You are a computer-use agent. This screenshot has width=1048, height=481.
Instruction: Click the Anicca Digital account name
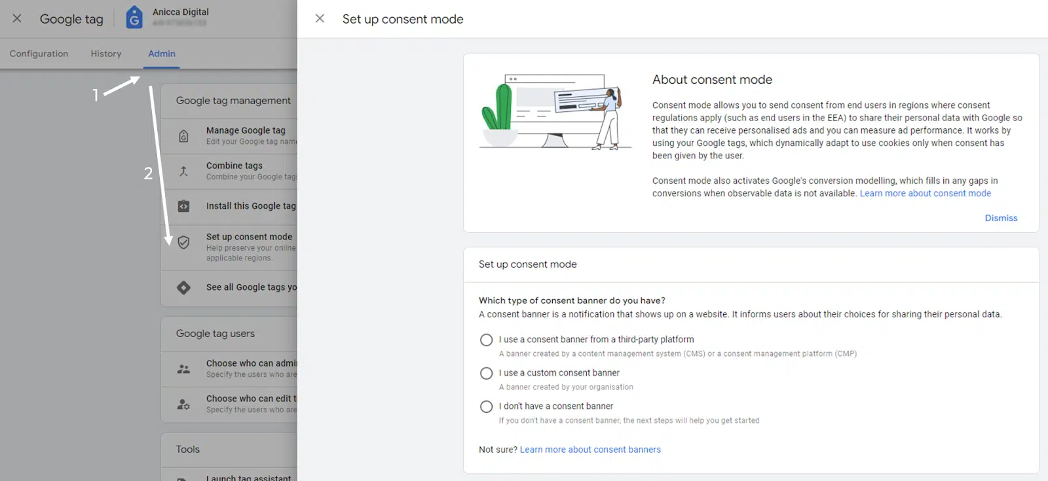(181, 12)
